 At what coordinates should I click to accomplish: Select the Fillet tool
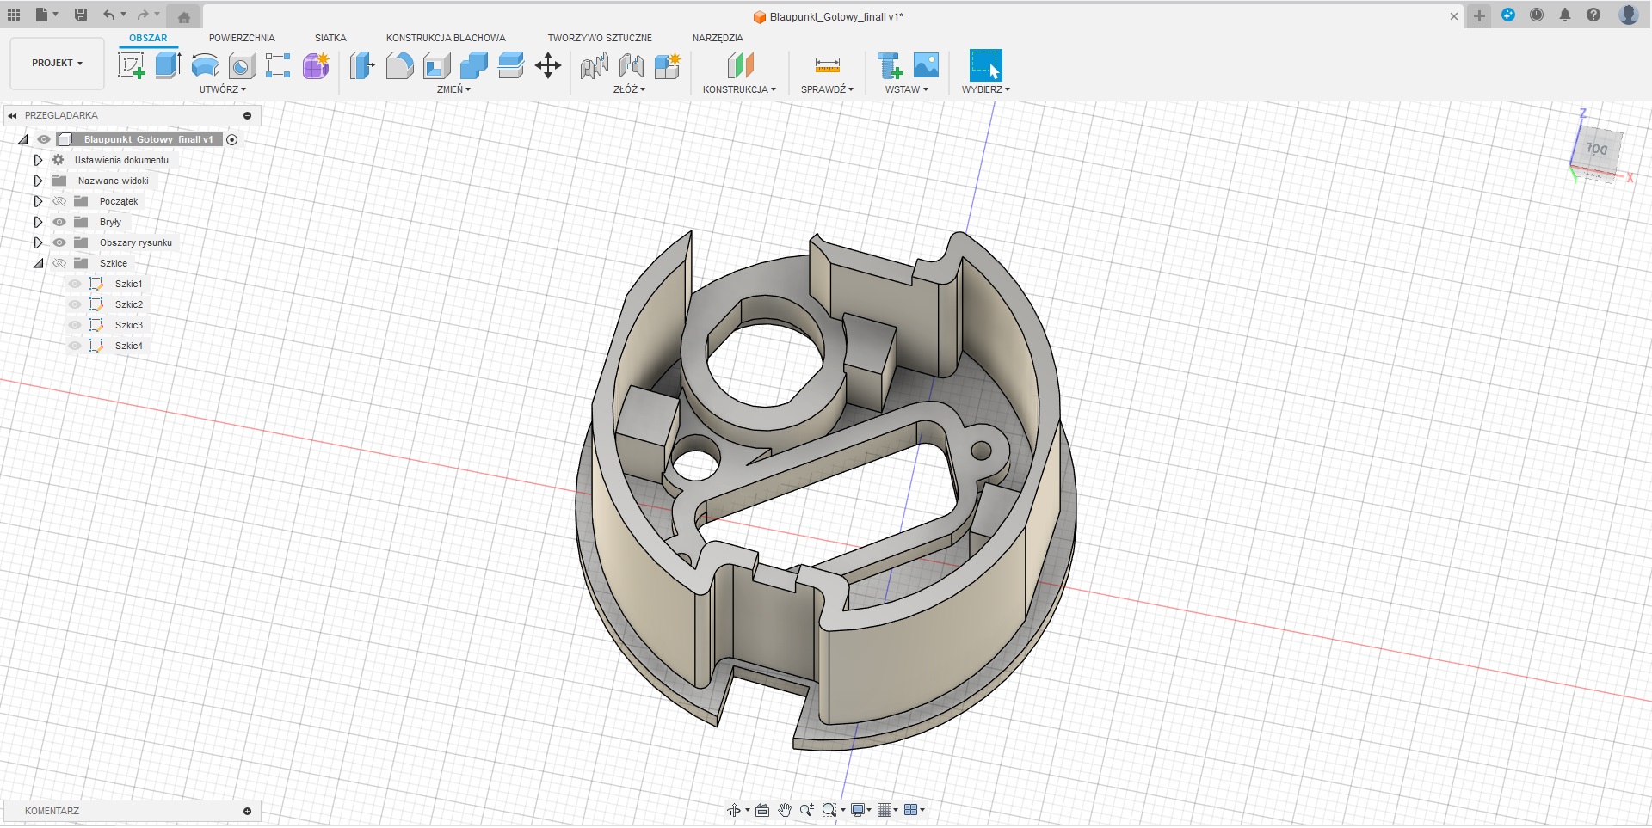[x=399, y=65]
